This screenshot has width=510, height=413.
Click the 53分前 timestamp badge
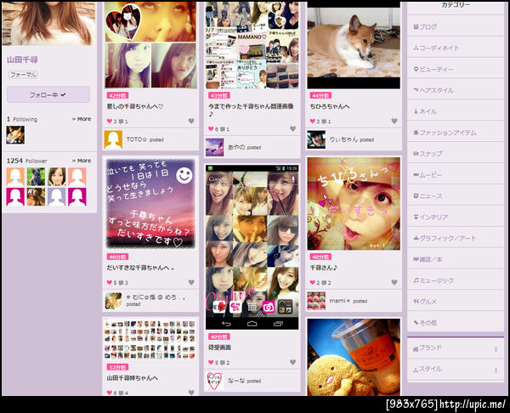click(x=117, y=367)
